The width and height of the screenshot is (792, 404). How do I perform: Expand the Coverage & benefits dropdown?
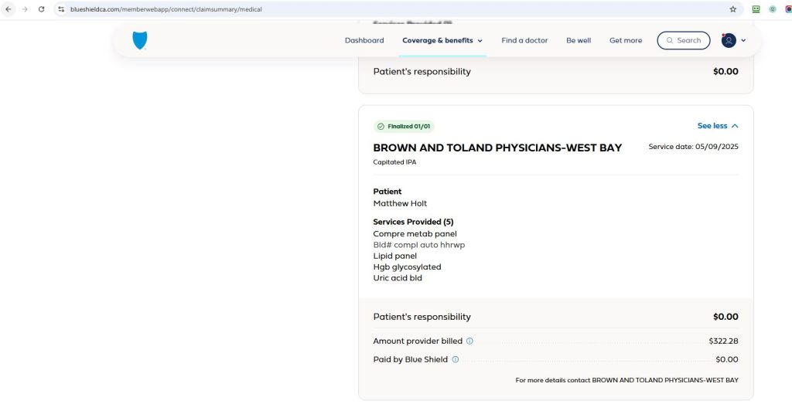click(442, 40)
